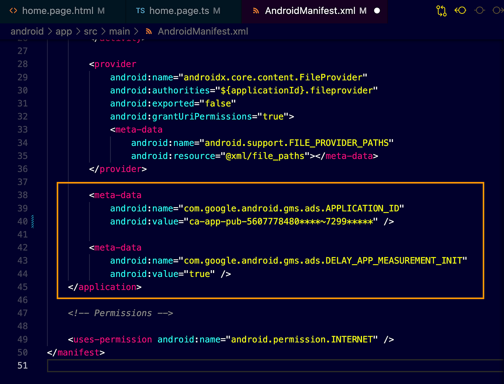Click the XML icon in the breadcrumb bar

point(149,31)
